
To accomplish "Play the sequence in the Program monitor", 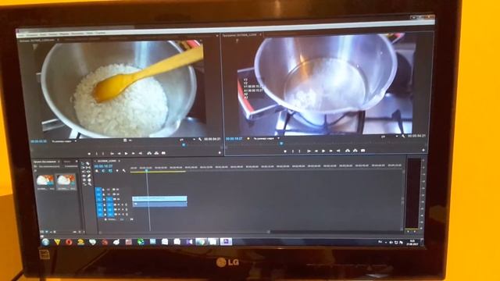I will tap(323, 151).
